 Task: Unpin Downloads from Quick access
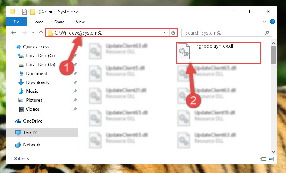(75, 82)
